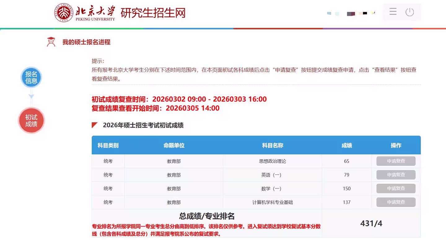Click the score value 150

coord(347,188)
